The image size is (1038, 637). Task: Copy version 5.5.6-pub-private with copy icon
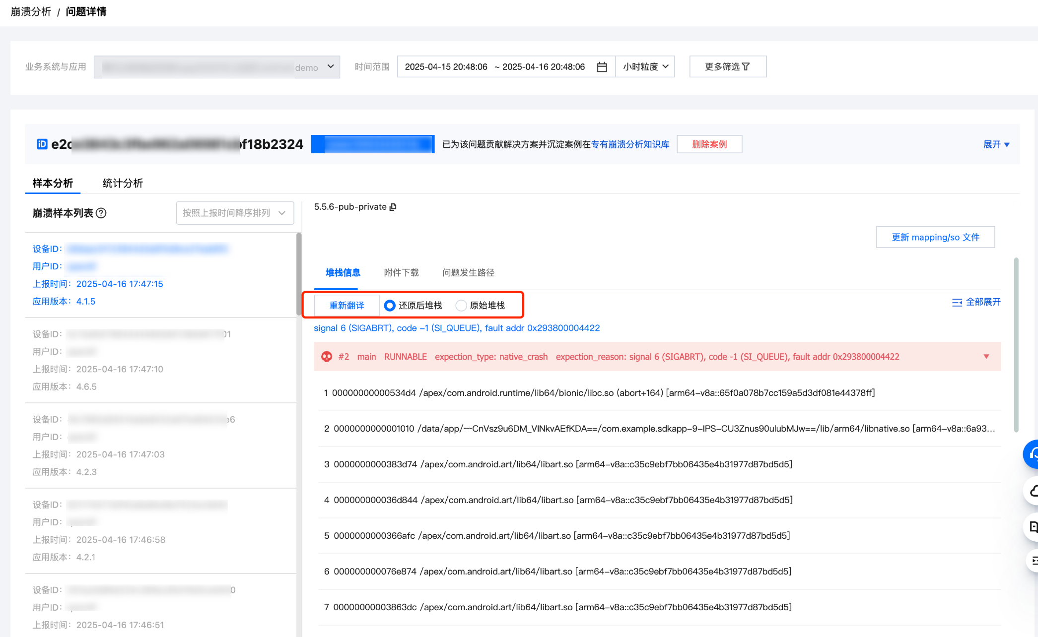(393, 207)
